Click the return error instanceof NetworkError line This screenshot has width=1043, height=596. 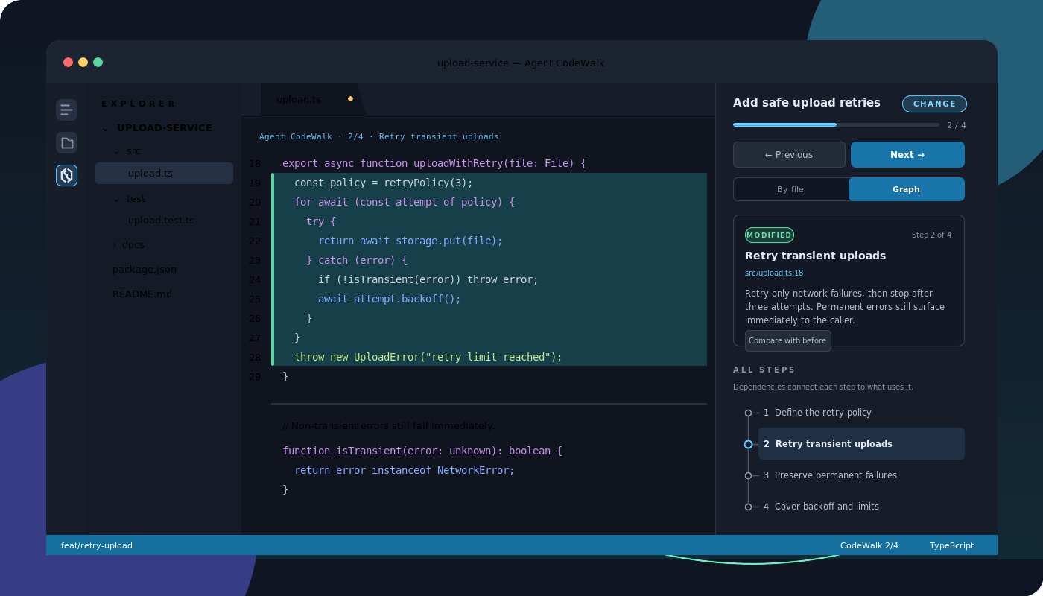(x=405, y=470)
